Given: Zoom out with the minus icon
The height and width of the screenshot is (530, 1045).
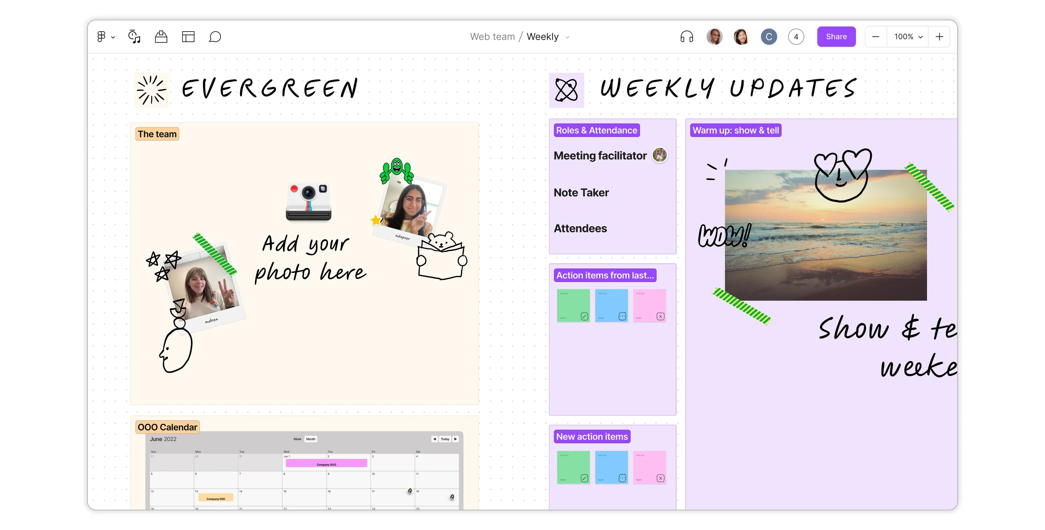Looking at the screenshot, I should click(876, 37).
